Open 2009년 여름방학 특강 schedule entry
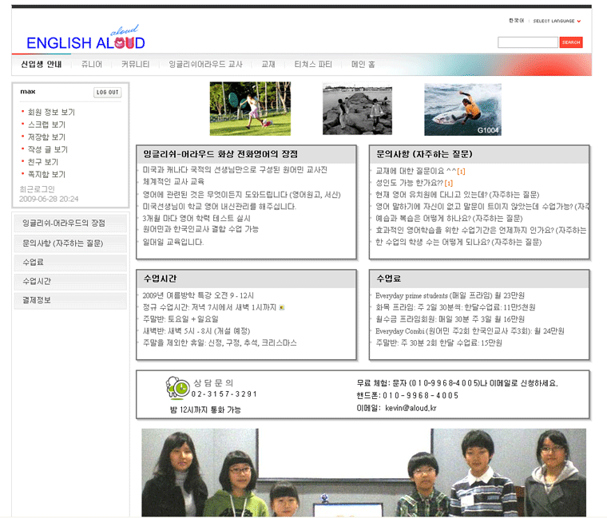Viewport: 607px width, 518px height. click(198, 295)
